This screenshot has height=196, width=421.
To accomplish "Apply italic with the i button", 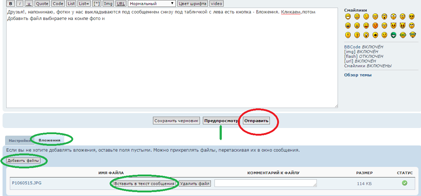I will (20, 4).
